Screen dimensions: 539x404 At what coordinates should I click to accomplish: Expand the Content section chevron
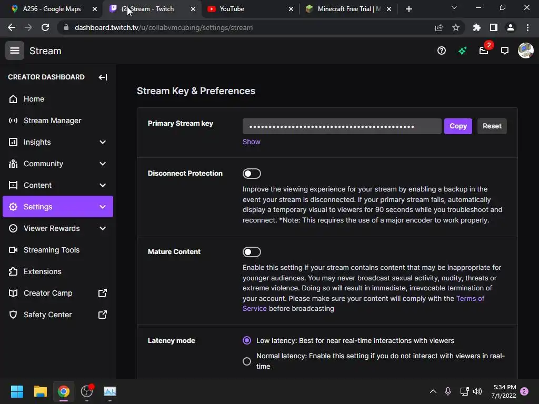(103, 186)
